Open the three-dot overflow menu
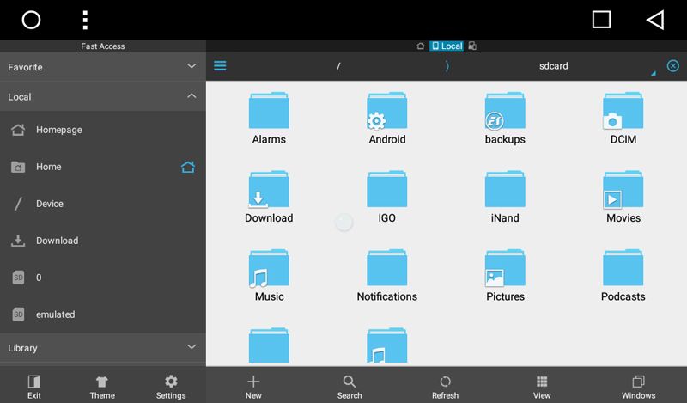The width and height of the screenshot is (687, 403). tap(85, 20)
